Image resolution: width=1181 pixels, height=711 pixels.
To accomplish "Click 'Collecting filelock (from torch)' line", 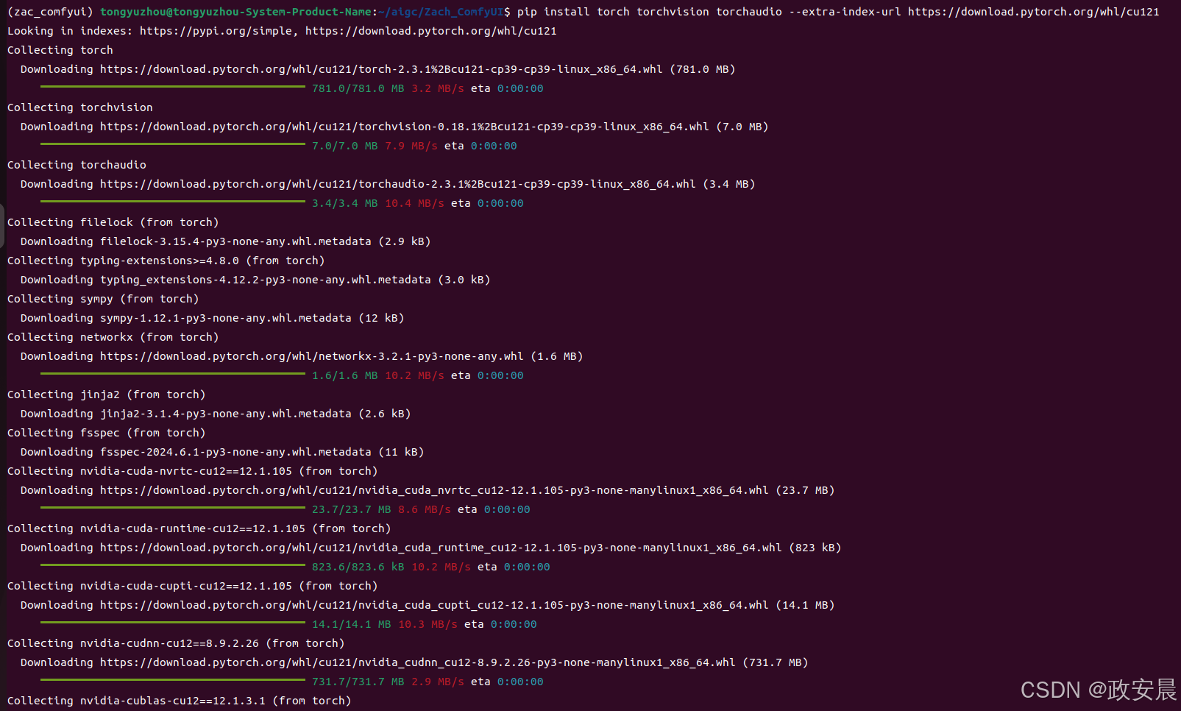I will (x=113, y=222).
